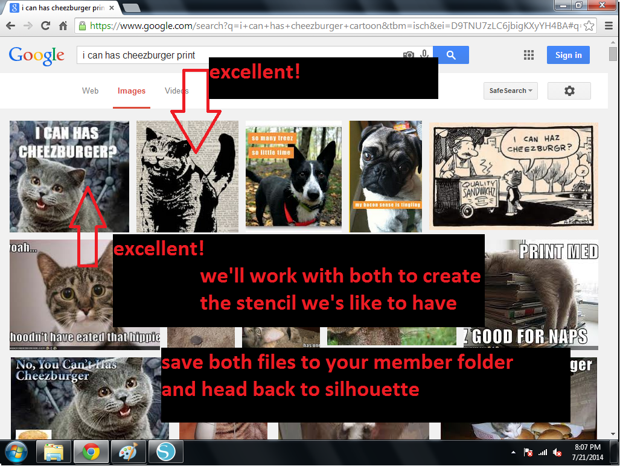The width and height of the screenshot is (620, 466).
Task: Run the search with the magnifier button
Action: click(451, 55)
